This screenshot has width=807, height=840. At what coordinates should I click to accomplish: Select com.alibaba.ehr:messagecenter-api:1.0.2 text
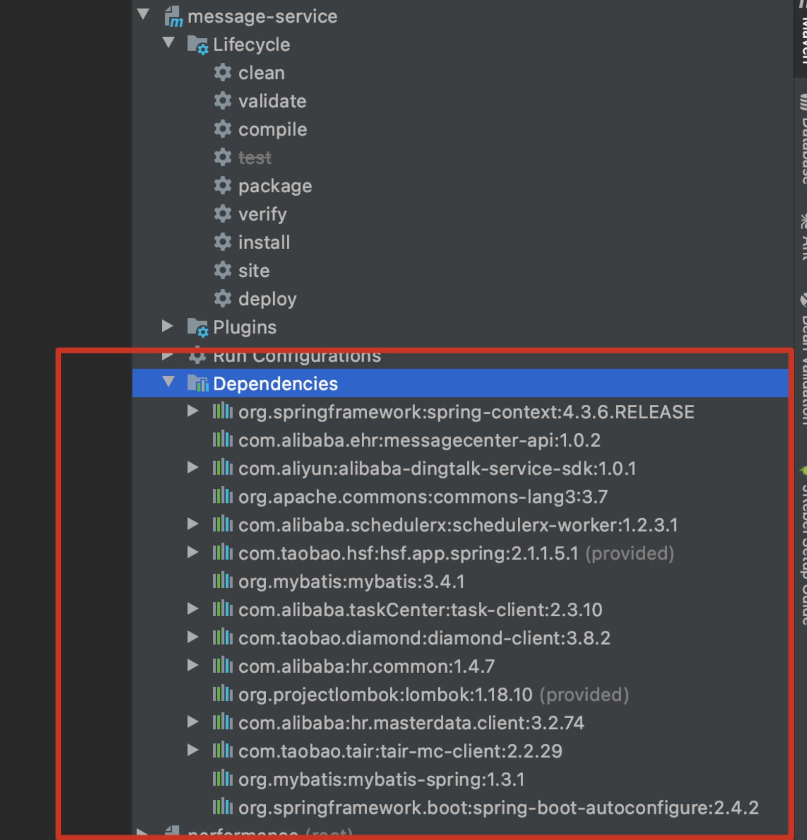419,440
